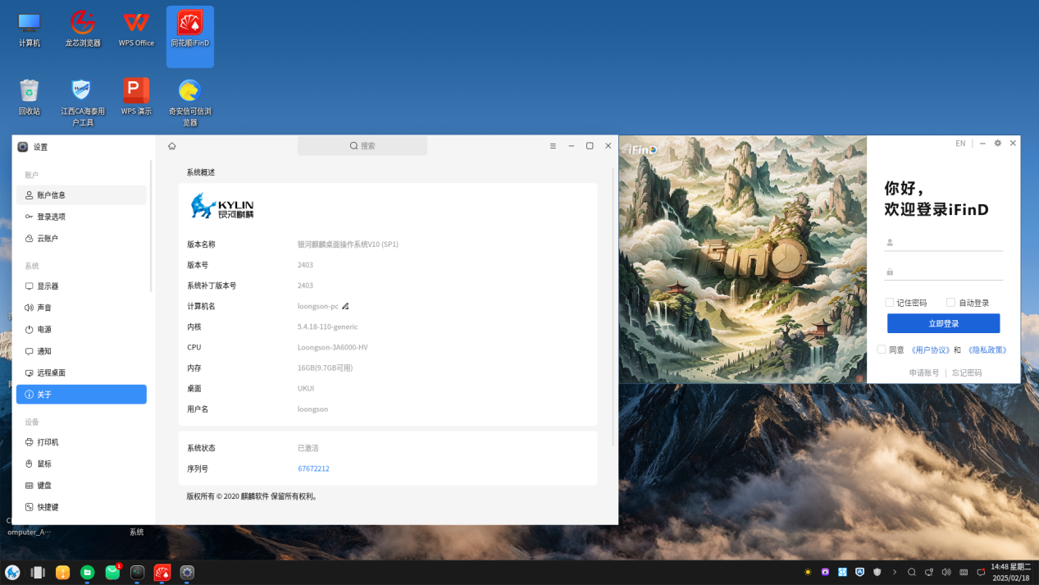Open the serial number link 67672212
Image resolution: width=1039 pixels, height=585 pixels.
(x=313, y=468)
